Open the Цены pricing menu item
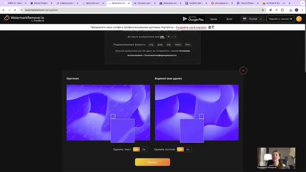 [x=214, y=19]
